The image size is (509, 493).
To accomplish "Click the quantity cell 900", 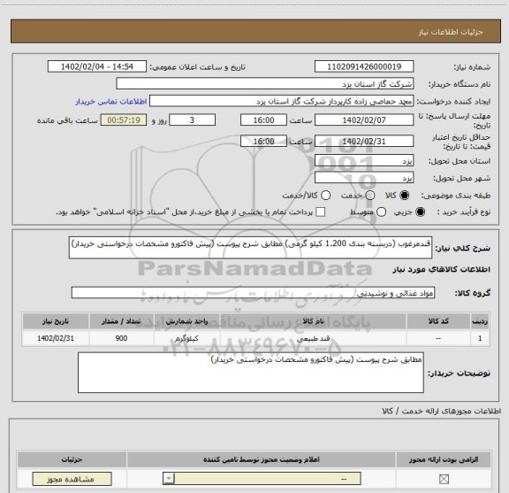I will click(121, 338).
